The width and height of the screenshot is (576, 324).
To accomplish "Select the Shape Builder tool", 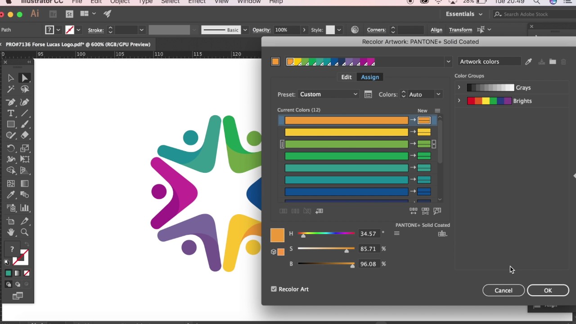I will [11, 171].
